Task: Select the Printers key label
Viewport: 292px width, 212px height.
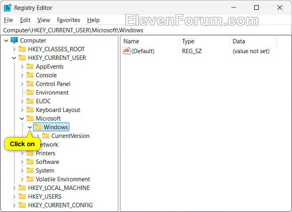Action: pyautogui.click(x=45, y=153)
